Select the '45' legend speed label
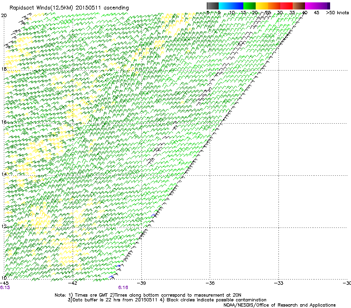Viewport: 351px width, 308px height. pos(316,13)
